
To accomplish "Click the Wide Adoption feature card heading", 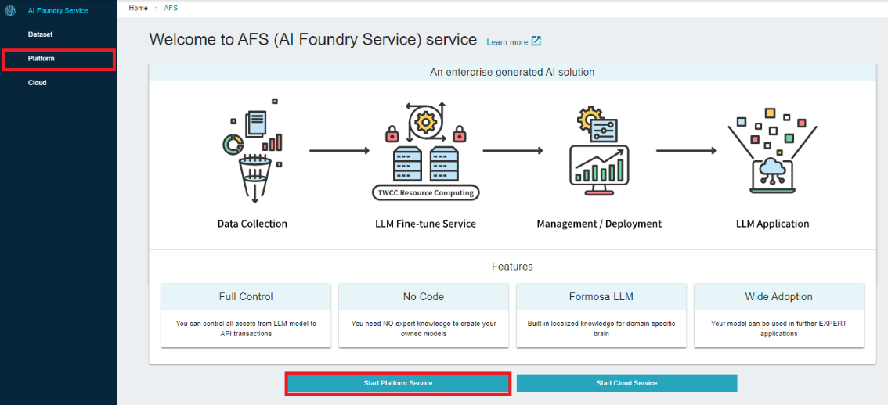I will tap(779, 296).
